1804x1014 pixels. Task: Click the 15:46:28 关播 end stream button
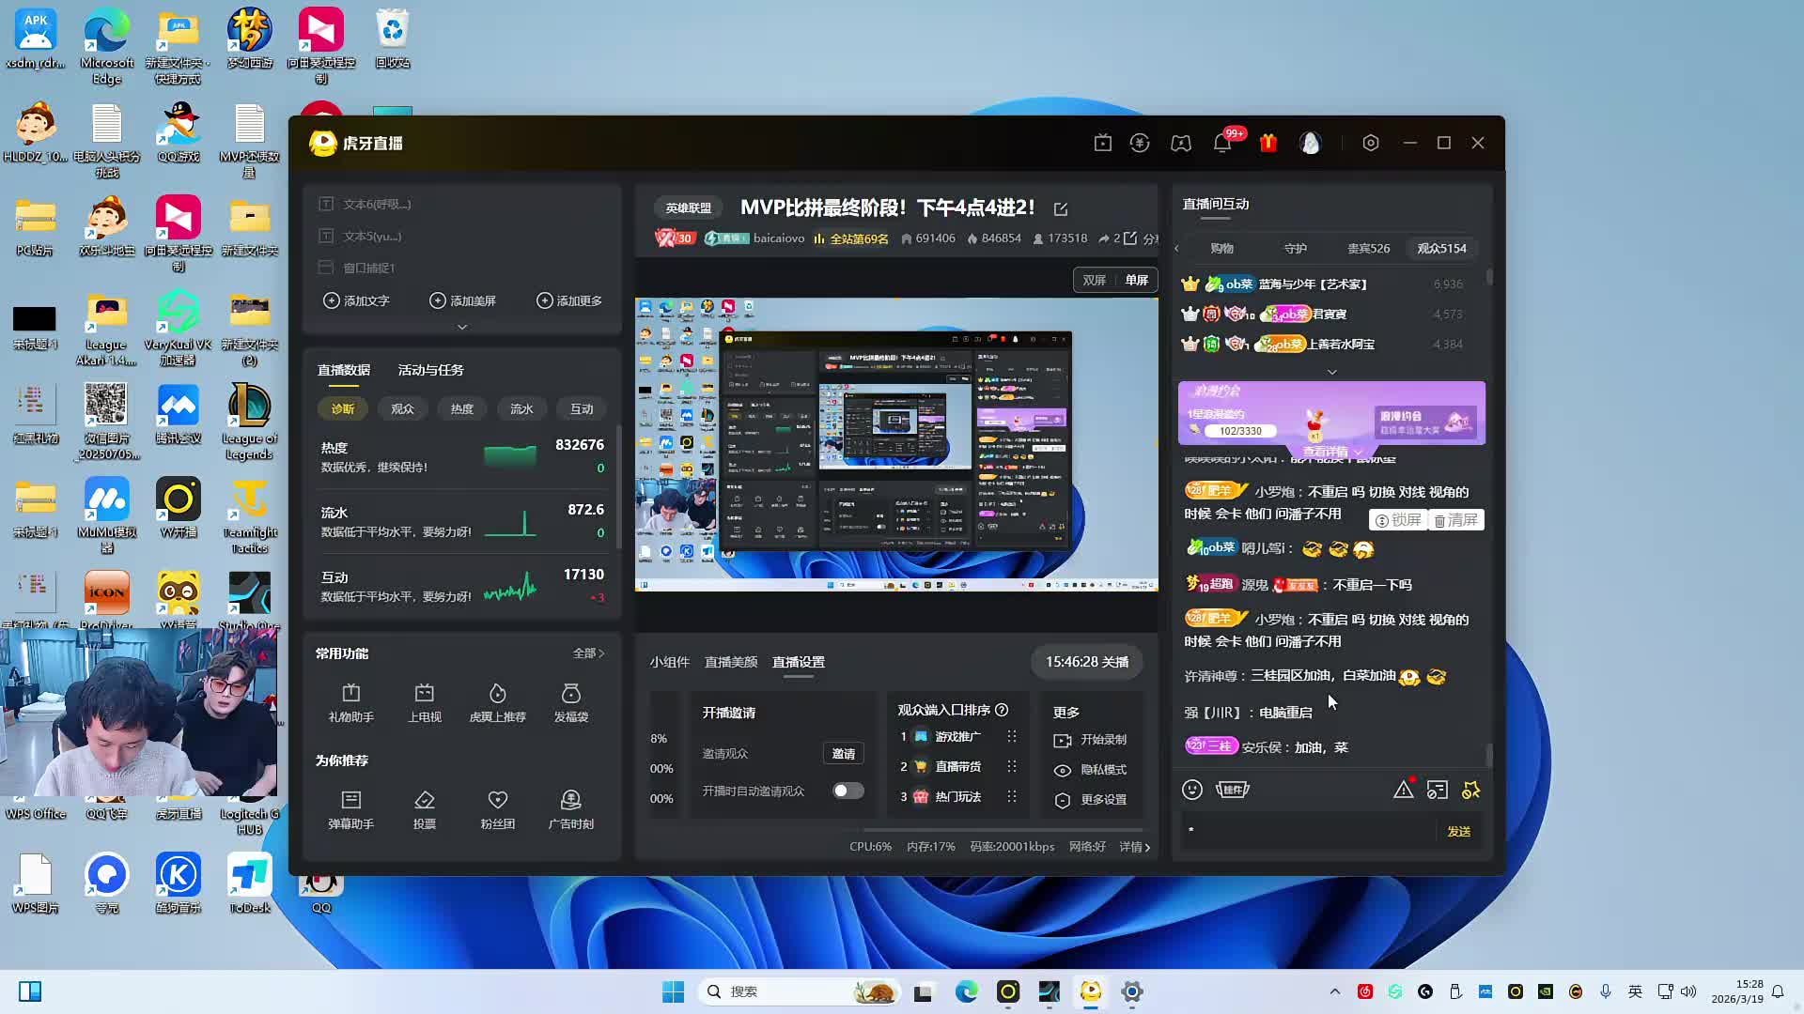1086,662
